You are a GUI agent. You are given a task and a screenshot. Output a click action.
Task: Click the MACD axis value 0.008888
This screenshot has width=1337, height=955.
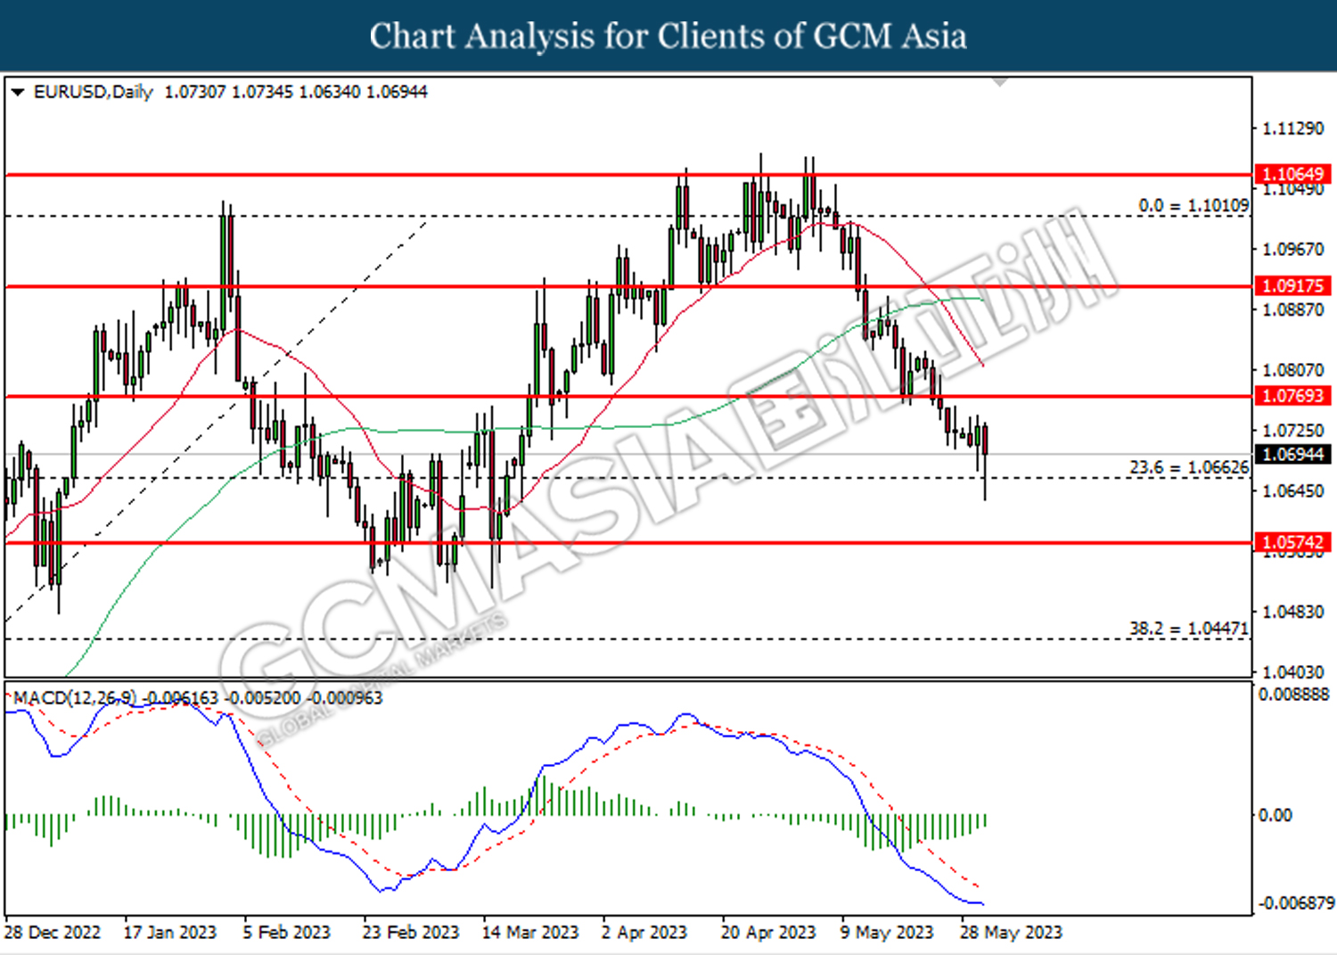coord(1293,695)
